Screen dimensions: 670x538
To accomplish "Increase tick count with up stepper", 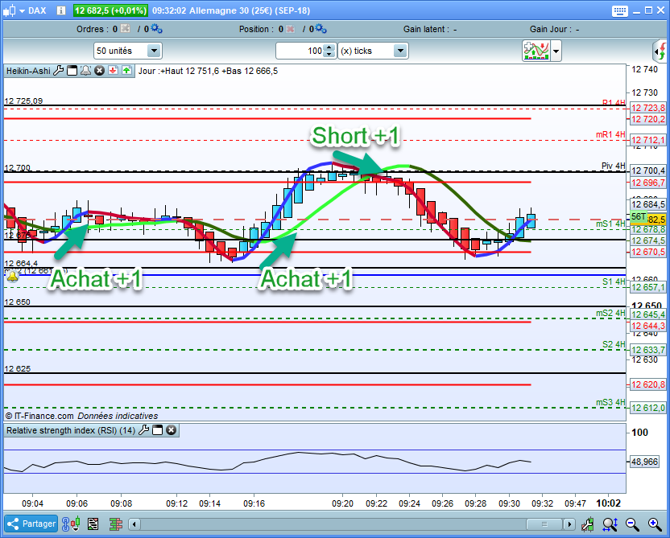I will point(329,47).
